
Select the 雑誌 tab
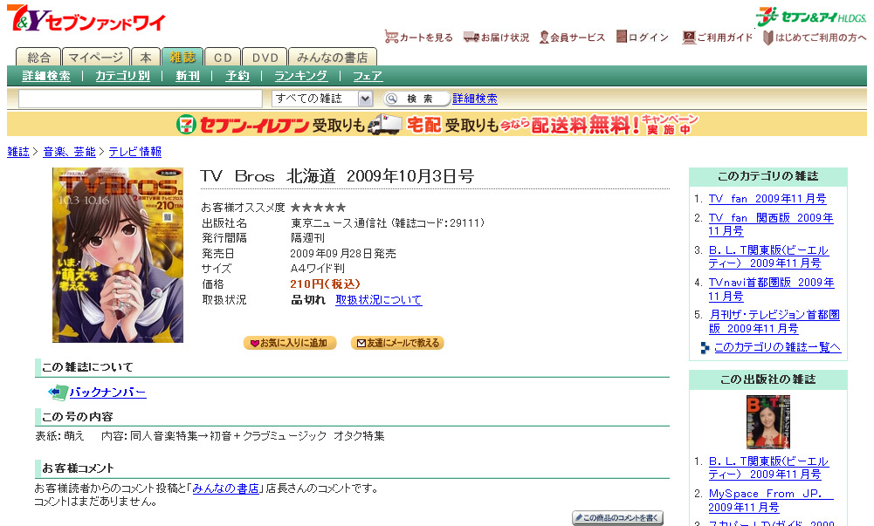[x=182, y=58]
